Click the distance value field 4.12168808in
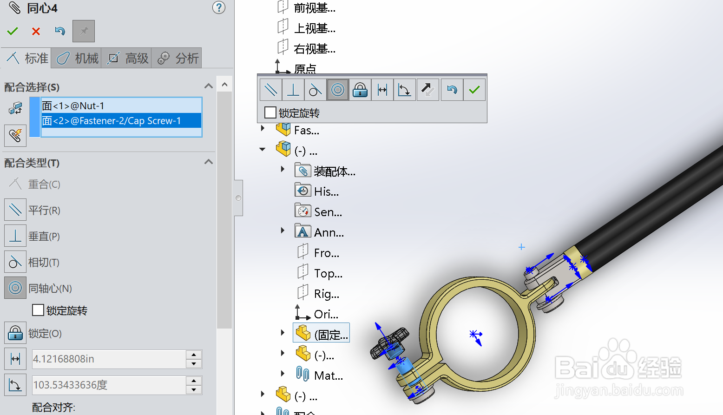This screenshot has height=415, width=723. pos(109,359)
